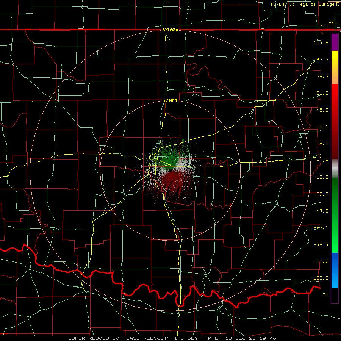341x341 pixels.
Task: Select the 30.1 scale value
Action: coord(322,127)
